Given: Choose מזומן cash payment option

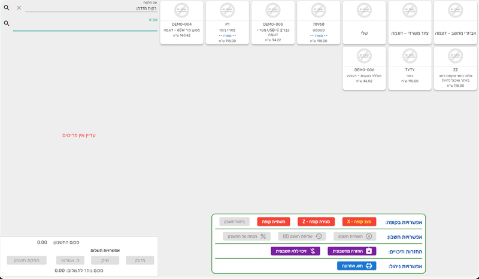Looking at the screenshot, I should tap(140, 260).
